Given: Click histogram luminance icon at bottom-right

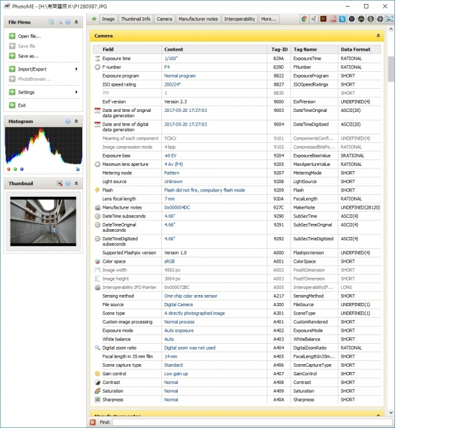Looking at the screenshot, I should (x=78, y=169).
